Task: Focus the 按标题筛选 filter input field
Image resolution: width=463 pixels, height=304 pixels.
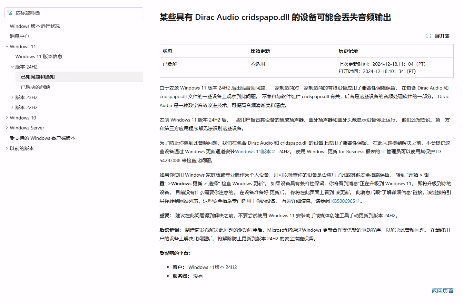Action: 74,13
